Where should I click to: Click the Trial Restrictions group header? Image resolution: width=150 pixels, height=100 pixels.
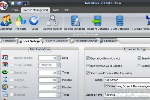[40, 49]
